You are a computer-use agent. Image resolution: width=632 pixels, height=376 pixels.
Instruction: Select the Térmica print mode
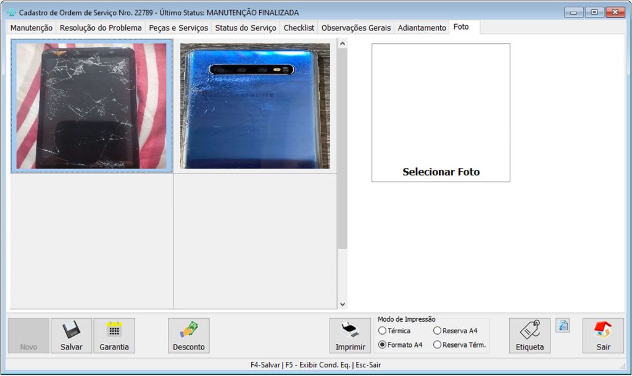[383, 331]
